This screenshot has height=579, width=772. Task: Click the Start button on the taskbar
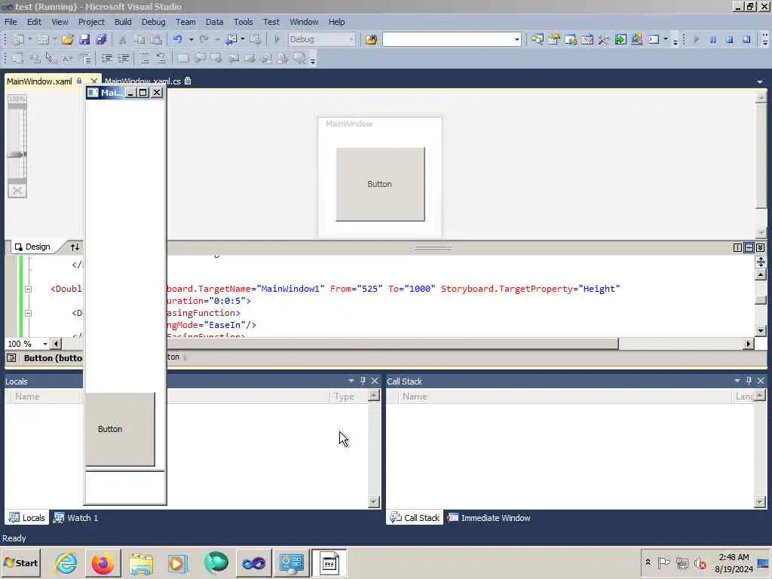tap(20, 562)
